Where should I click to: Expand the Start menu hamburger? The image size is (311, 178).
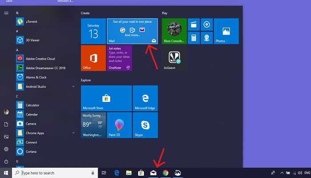click(6, 13)
